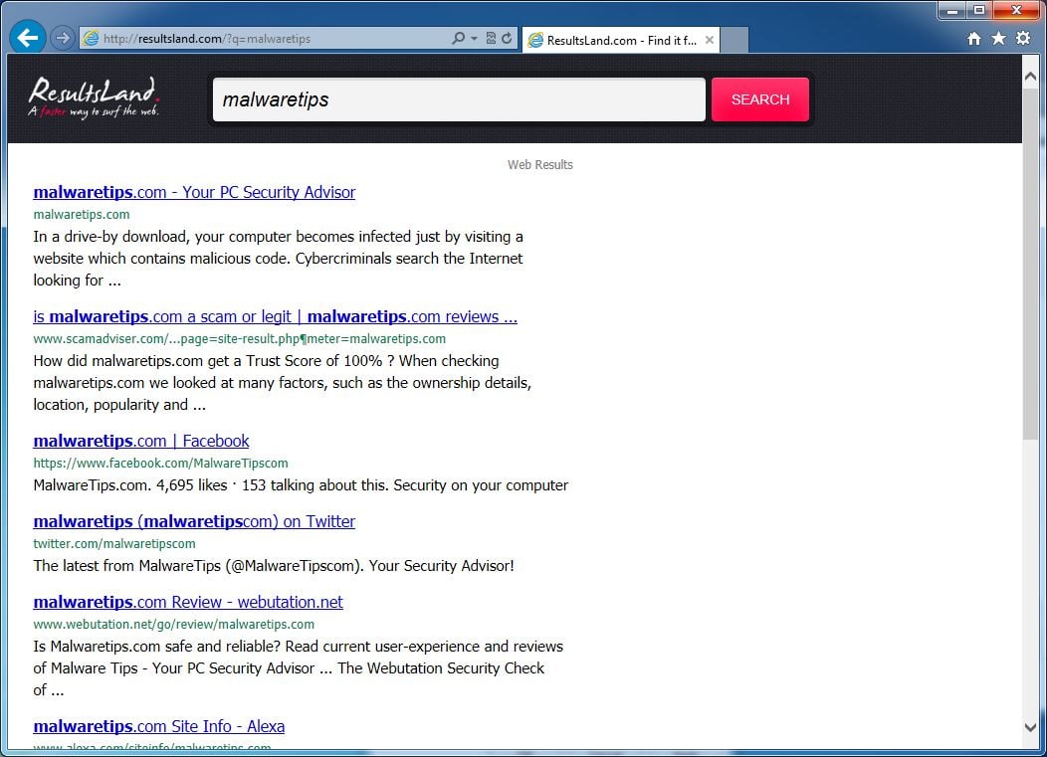Click the Internet Explorer page icon in the address bar

pyautogui.click(x=92, y=39)
